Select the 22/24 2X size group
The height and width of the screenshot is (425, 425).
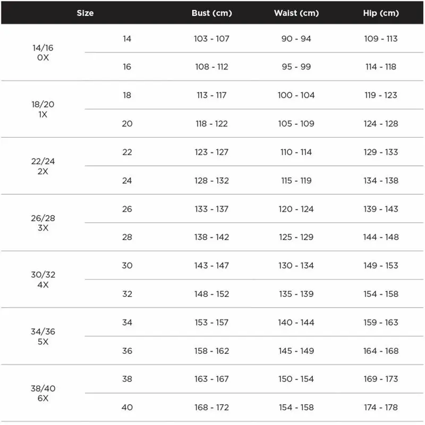(43, 166)
